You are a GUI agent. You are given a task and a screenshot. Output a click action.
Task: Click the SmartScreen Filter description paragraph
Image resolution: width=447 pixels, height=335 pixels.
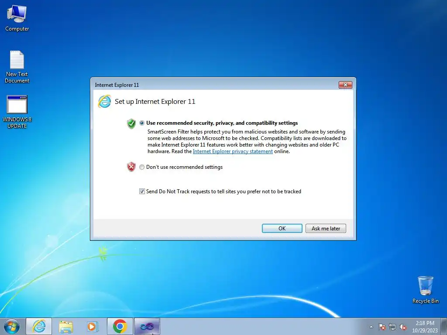tap(247, 142)
